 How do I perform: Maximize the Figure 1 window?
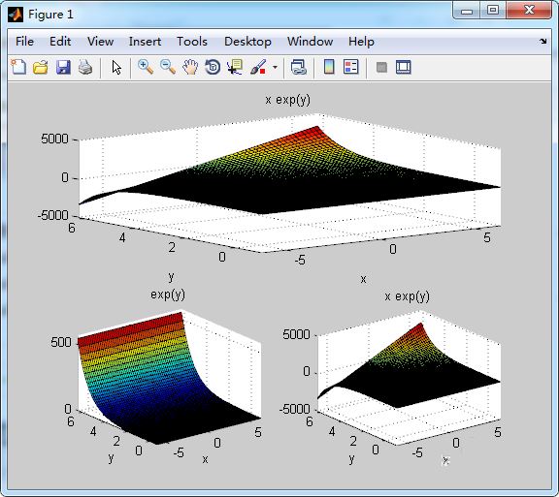(493, 11)
